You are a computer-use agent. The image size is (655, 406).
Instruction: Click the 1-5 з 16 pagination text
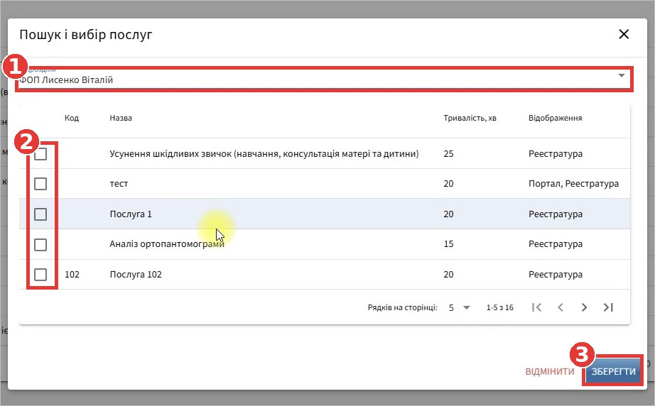(500, 307)
